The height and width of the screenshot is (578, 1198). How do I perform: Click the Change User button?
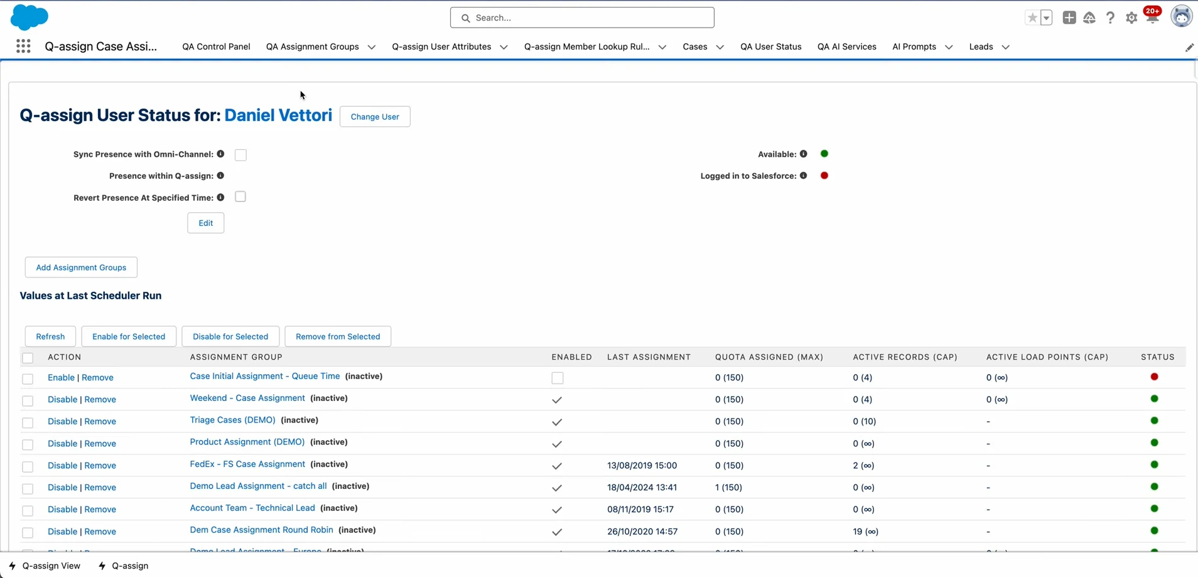tap(375, 117)
